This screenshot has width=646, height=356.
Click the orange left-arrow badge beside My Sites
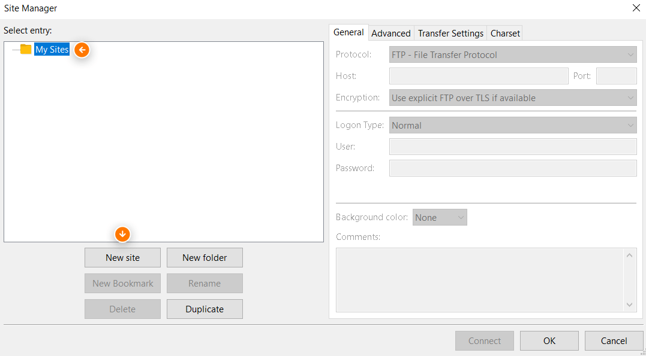pos(82,50)
